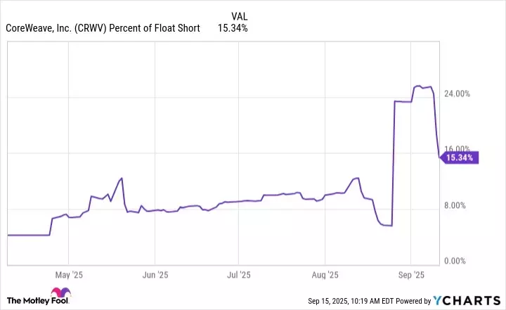
Task: Select the Aug '25 x-axis label
Action: 325,275
